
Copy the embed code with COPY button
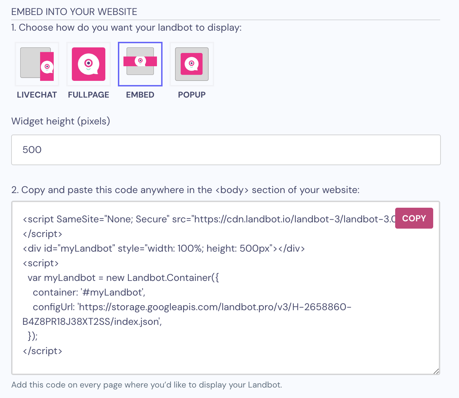pos(414,218)
